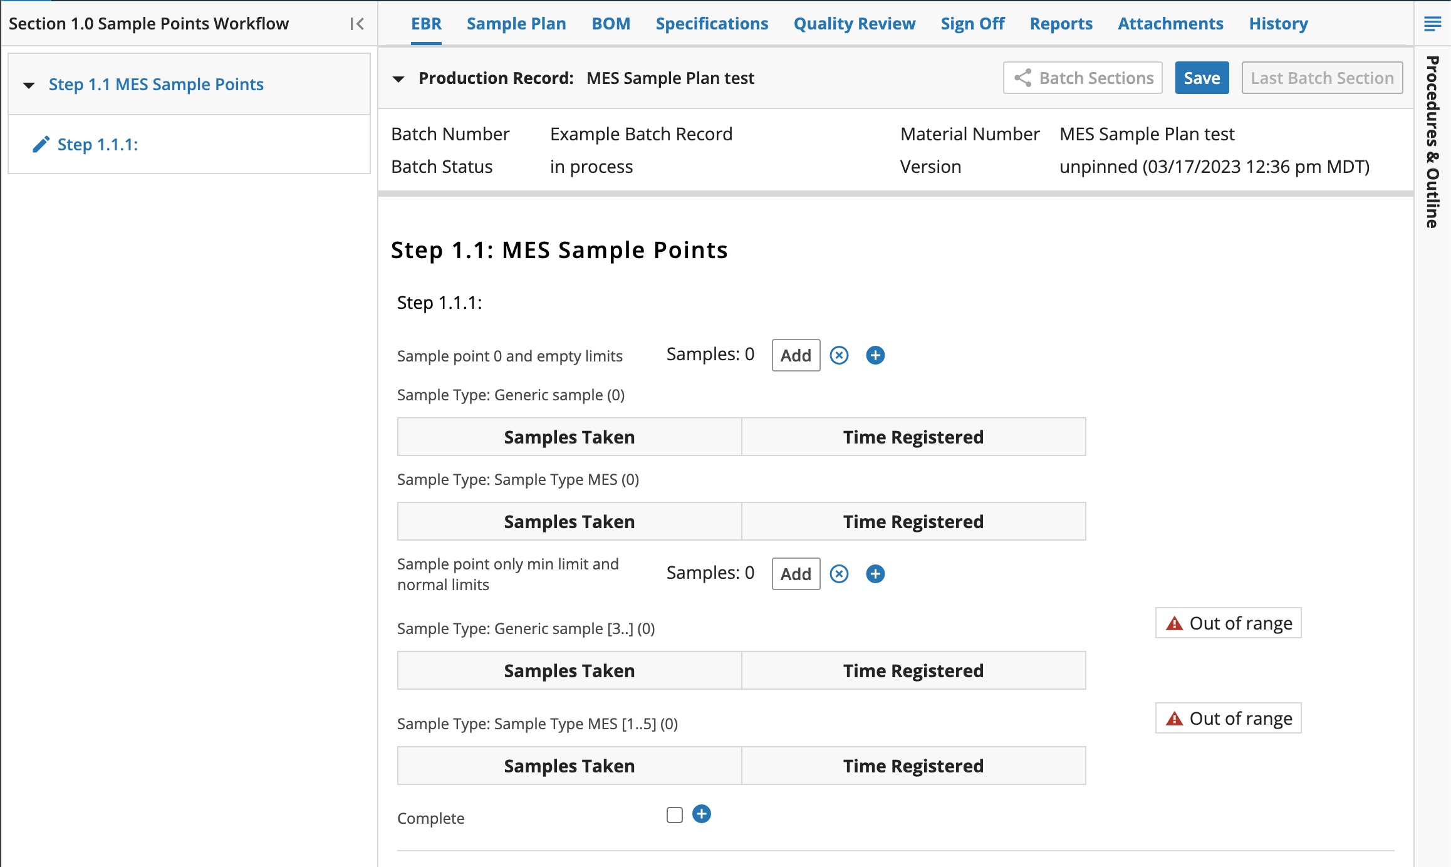
Task: Click the unpinned version timestamp text
Action: coord(1214,167)
